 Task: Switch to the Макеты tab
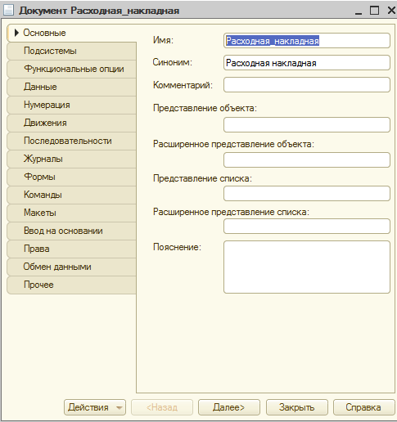[x=71, y=213]
